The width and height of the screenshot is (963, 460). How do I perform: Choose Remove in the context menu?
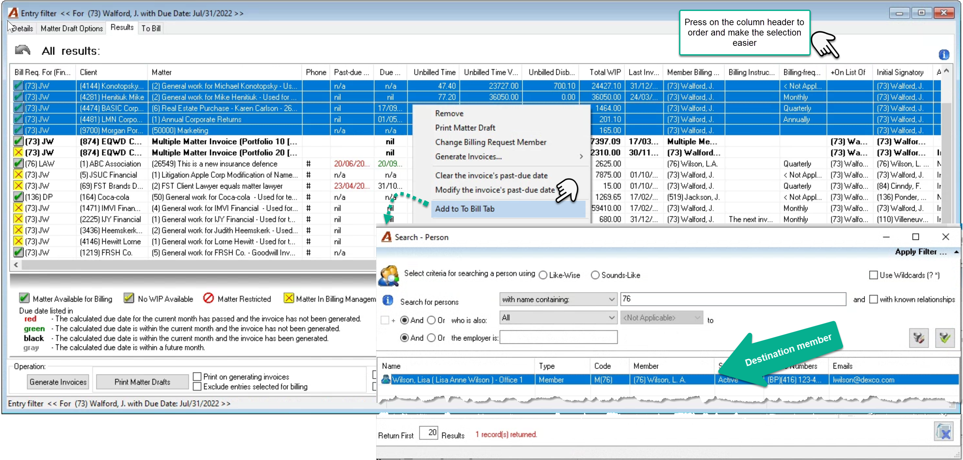[x=449, y=113]
